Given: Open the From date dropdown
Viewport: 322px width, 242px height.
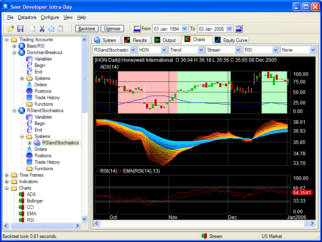Looking at the screenshot, I should click(184, 29).
